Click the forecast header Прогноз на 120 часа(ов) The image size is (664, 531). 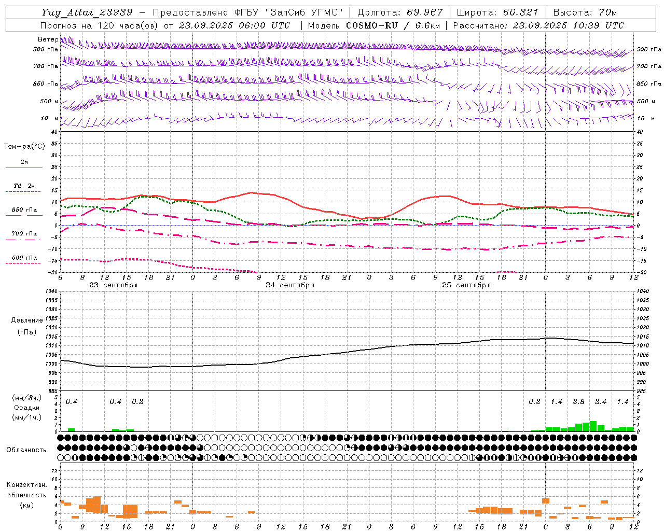click(100, 25)
